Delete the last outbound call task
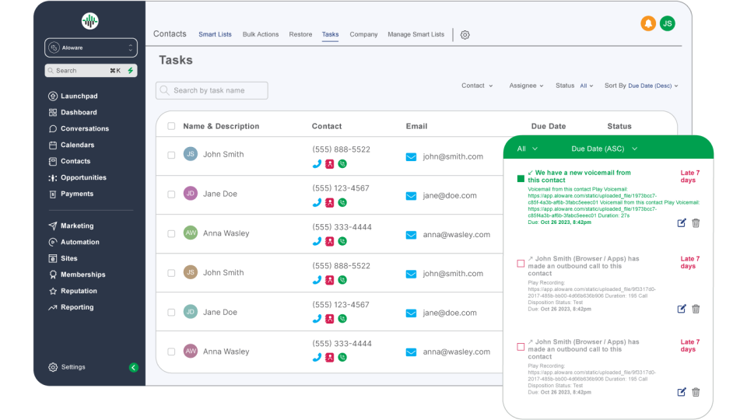The width and height of the screenshot is (747, 420). coord(696,392)
